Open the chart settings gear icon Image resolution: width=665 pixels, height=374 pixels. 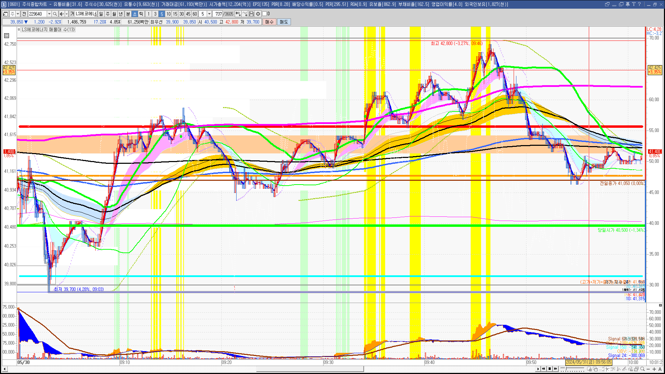point(258,14)
